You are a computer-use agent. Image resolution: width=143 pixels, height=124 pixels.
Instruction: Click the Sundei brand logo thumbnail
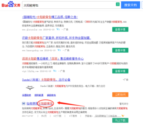coord(30,88)
